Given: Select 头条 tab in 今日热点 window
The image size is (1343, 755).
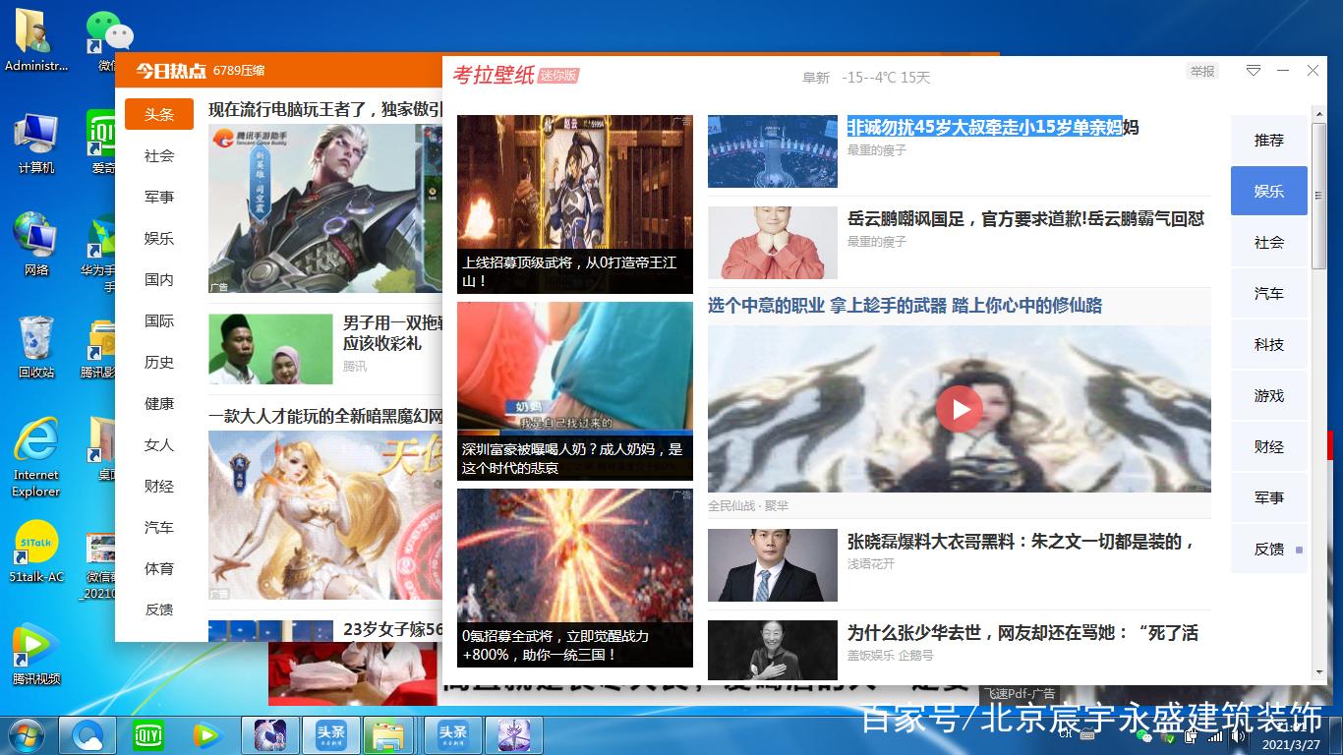Looking at the screenshot, I should click(159, 114).
